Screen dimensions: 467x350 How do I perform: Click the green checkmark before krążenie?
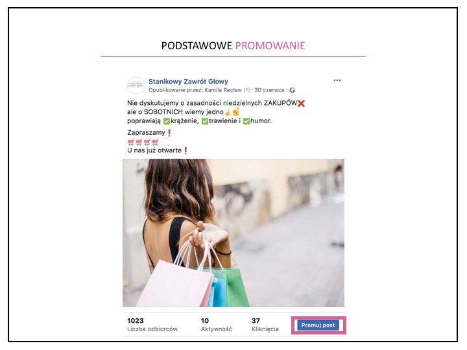[x=167, y=121]
